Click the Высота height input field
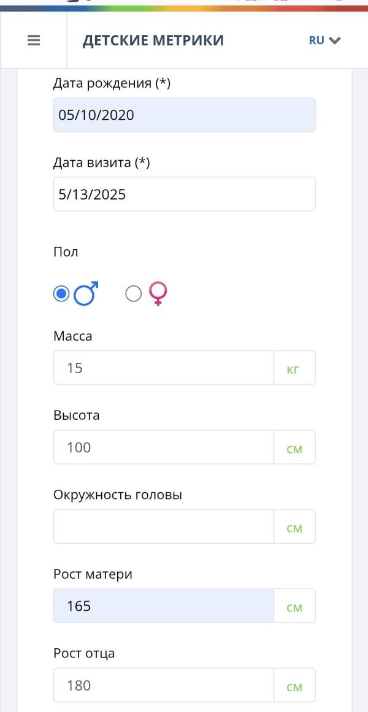Image resolution: width=368 pixels, height=712 pixels. point(163,447)
